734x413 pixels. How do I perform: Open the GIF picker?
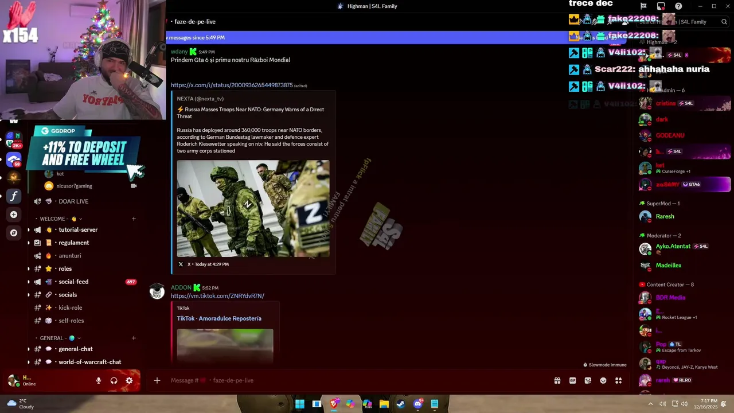click(x=572, y=380)
